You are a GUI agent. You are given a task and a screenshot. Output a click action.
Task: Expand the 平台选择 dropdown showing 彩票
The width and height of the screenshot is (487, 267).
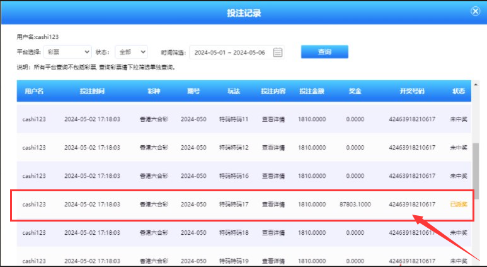tap(69, 52)
